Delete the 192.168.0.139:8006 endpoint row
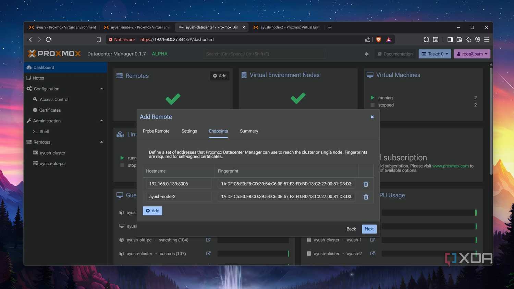 (x=366, y=184)
